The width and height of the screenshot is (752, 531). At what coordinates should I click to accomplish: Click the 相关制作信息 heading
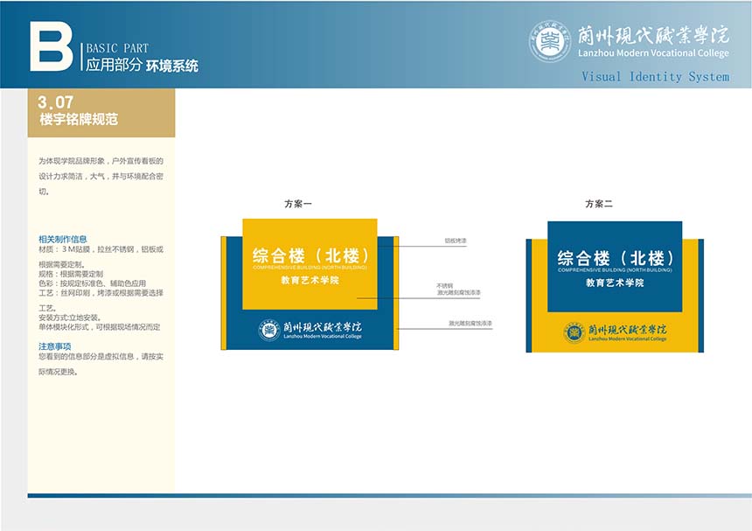[63, 239]
